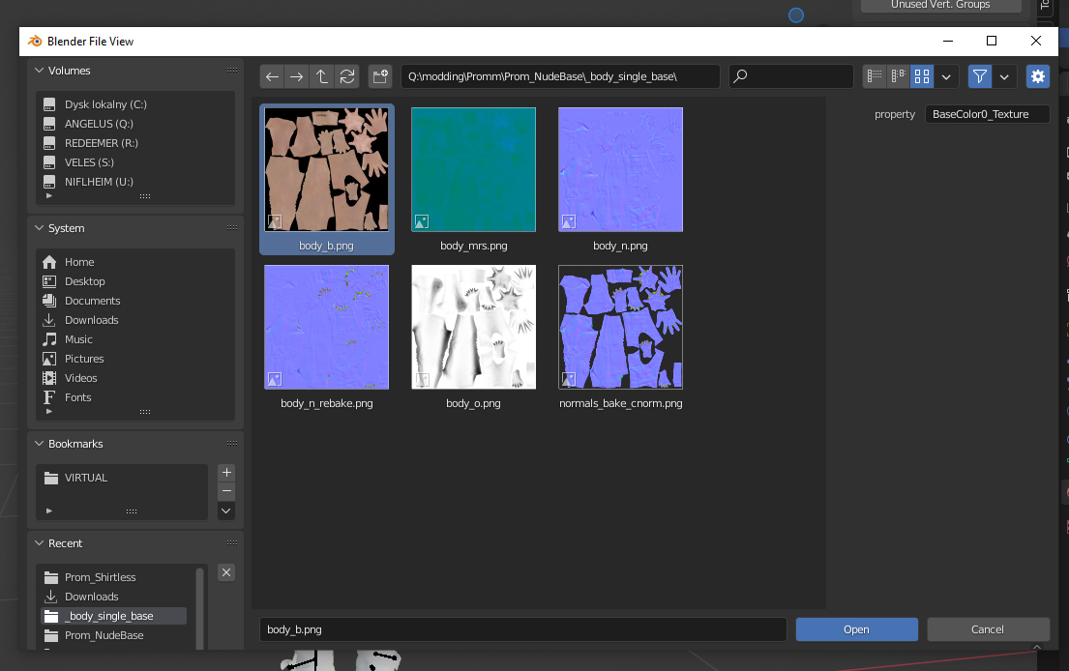Go back to previous folder
This screenshot has height=671, width=1069.
(273, 76)
